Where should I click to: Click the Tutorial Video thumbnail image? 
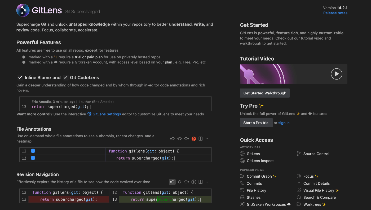tap(294, 74)
